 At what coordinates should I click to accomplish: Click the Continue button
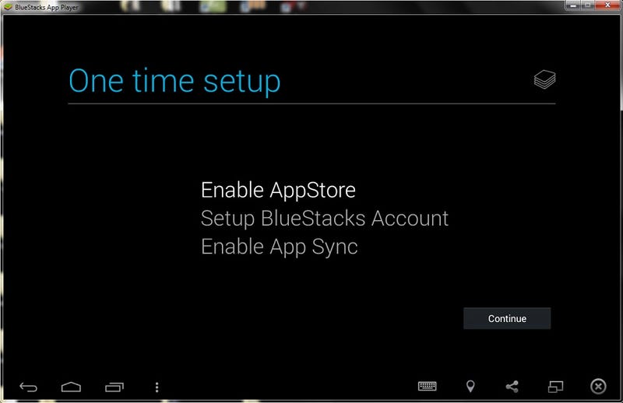click(x=507, y=318)
